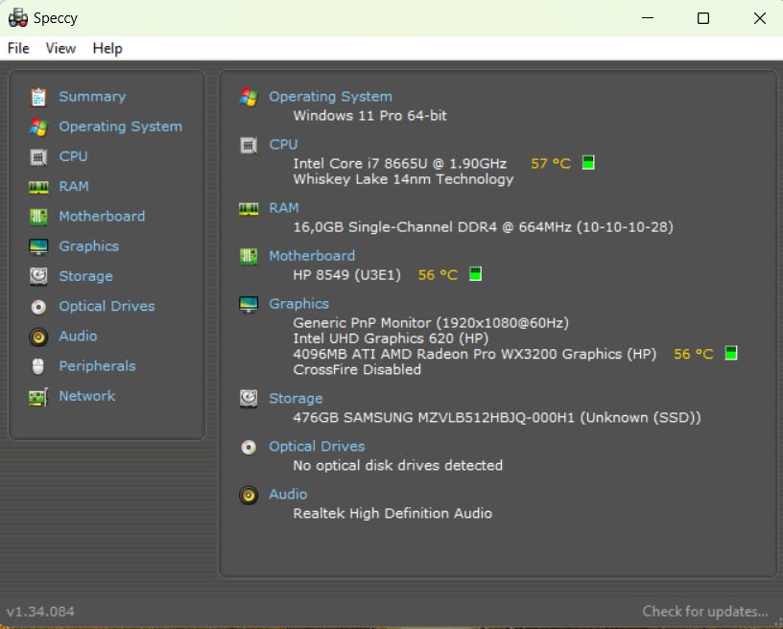The width and height of the screenshot is (783, 629).
Task: Click the Storage hard drive icon in sidebar
Action: coord(38,276)
